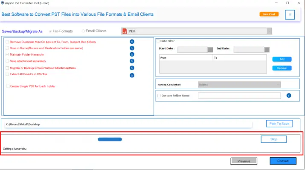This screenshot has height=170, width=305.
Task: Click the PDF format icon
Action: point(125,31)
